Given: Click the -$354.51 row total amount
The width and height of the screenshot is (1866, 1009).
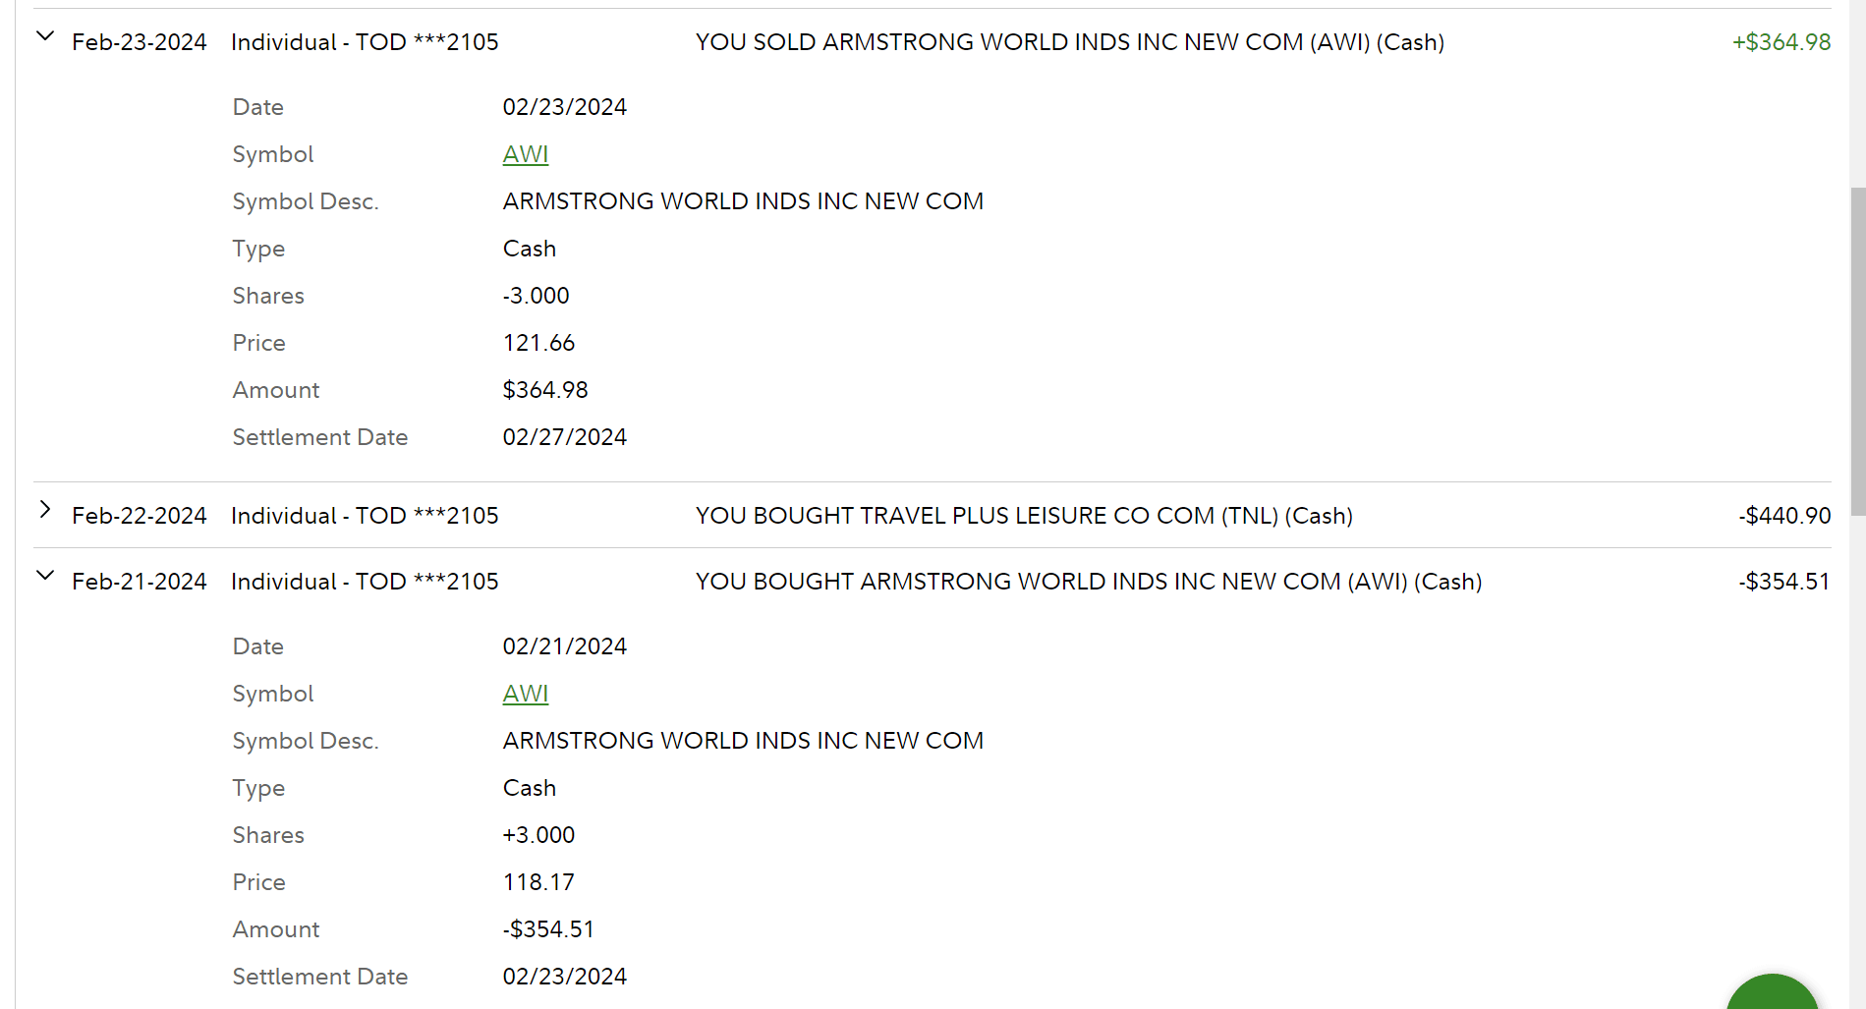Looking at the screenshot, I should [1783, 582].
